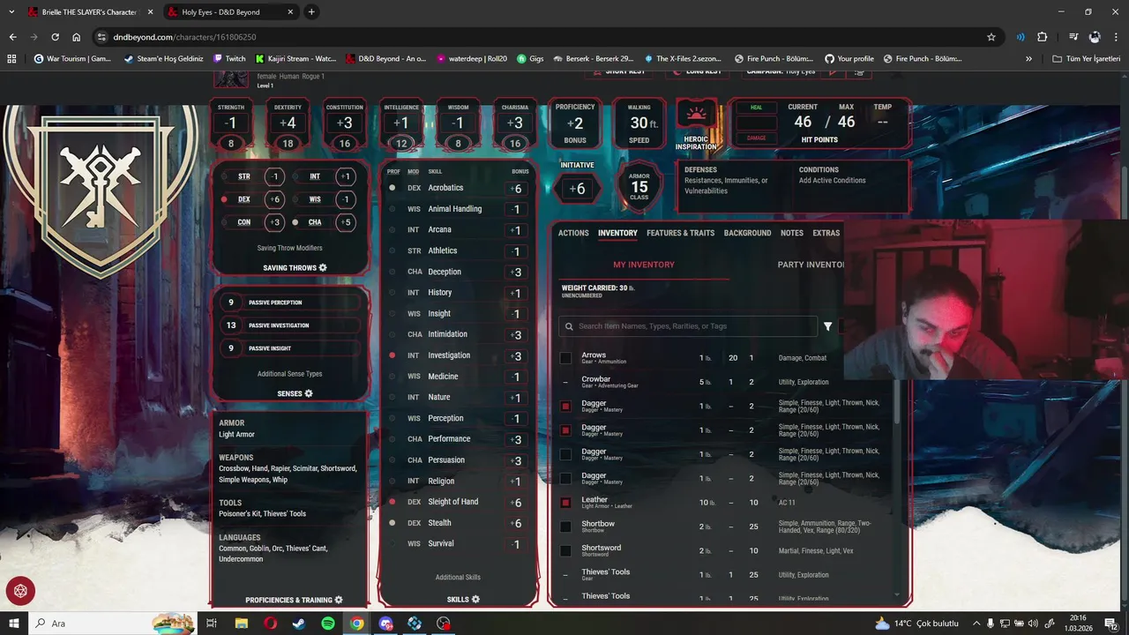Image resolution: width=1129 pixels, height=635 pixels.
Task: Open the Notes tab
Action: coord(792,233)
